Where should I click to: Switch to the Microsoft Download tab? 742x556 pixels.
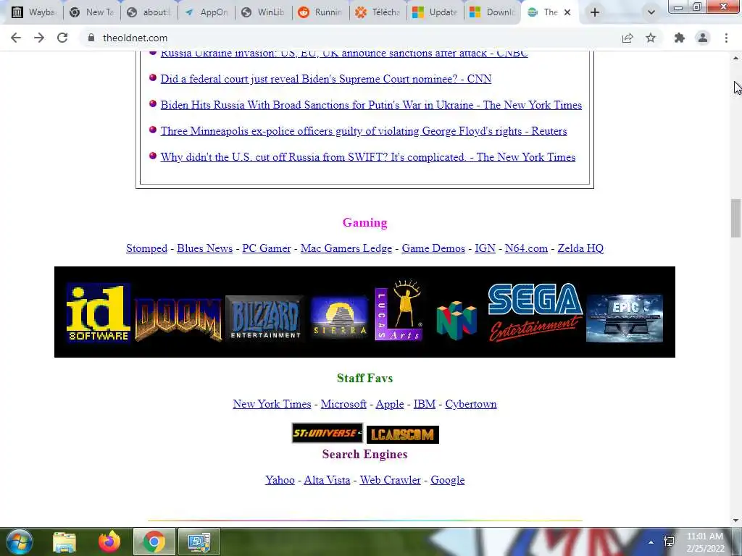(493, 12)
